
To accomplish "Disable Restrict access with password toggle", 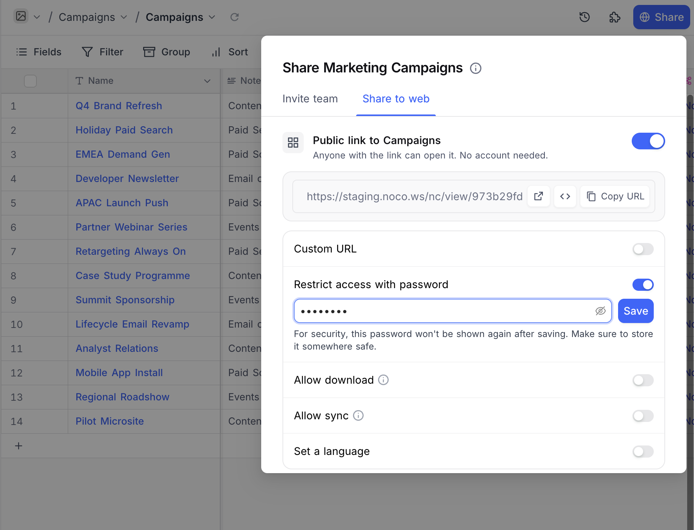I will tap(643, 285).
